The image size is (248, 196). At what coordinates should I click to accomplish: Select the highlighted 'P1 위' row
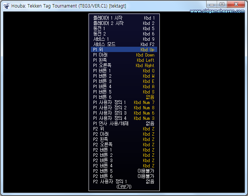click(124, 49)
